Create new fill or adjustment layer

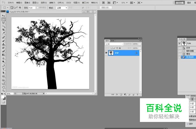pos(125,95)
